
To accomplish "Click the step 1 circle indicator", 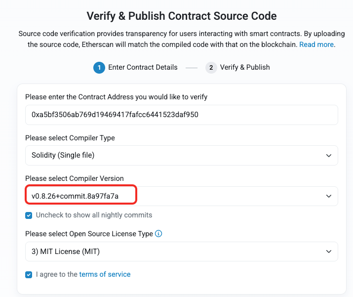I will [99, 68].
